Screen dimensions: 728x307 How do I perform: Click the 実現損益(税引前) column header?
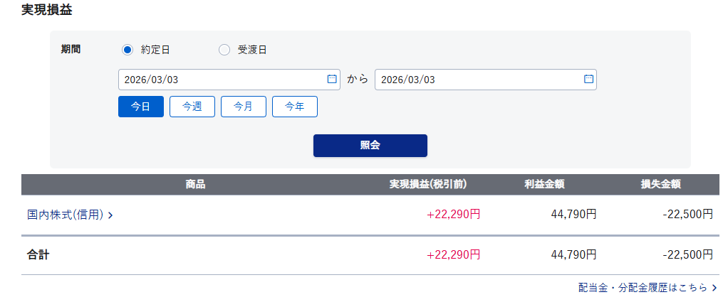pyautogui.click(x=428, y=185)
